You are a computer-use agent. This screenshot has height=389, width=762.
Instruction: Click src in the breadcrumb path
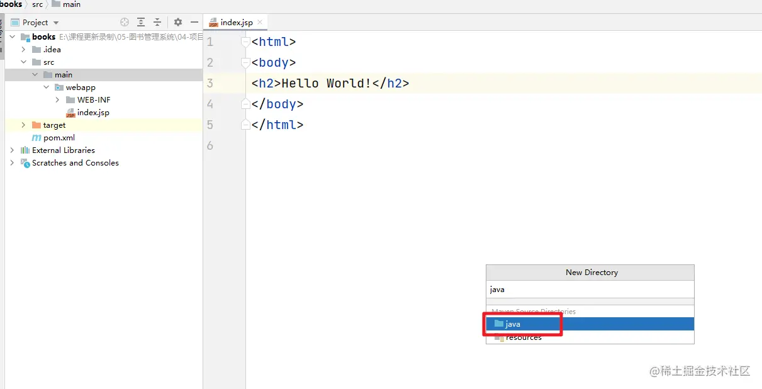[38, 4]
